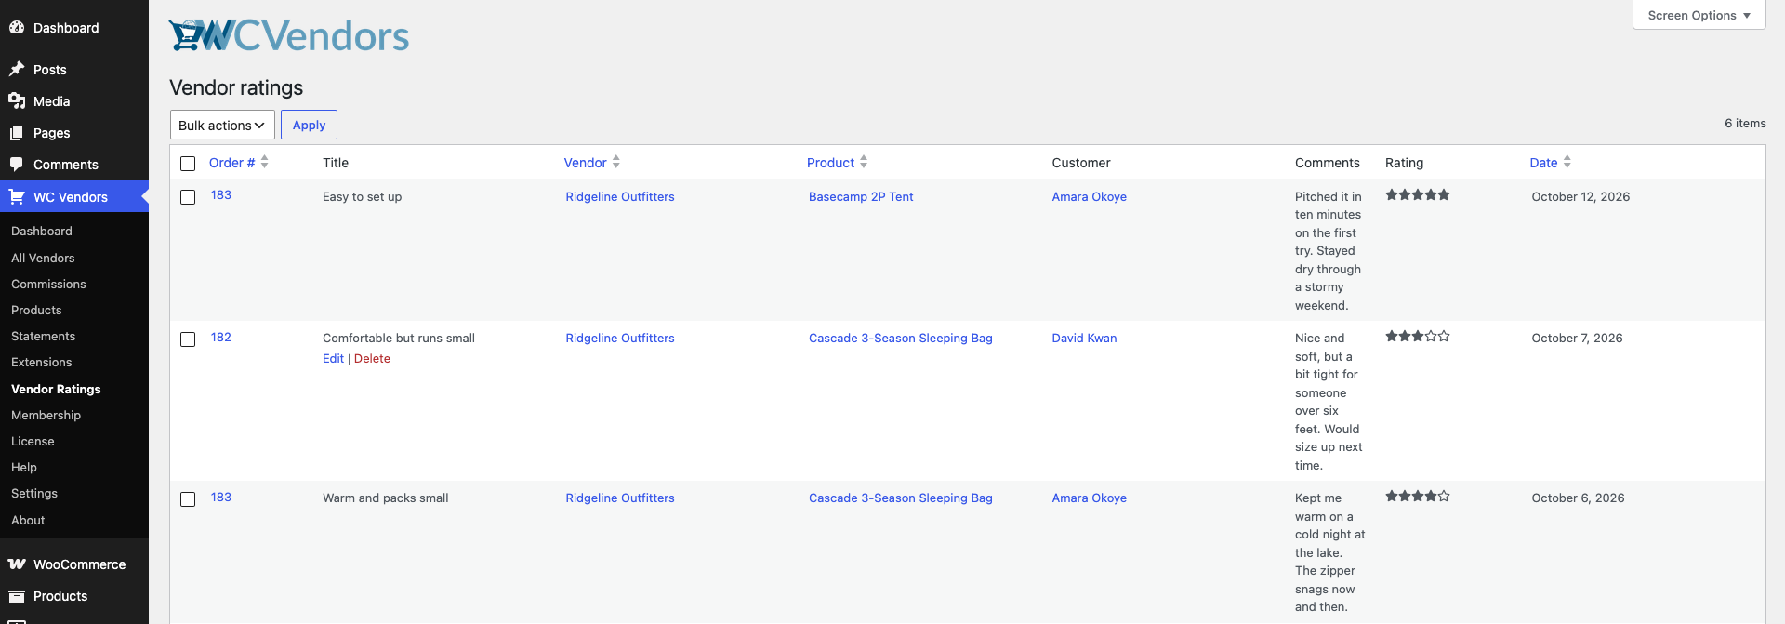The height and width of the screenshot is (624, 1785).
Task: Click the Media icon in sidebar
Action: pyautogui.click(x=17, y=100)
